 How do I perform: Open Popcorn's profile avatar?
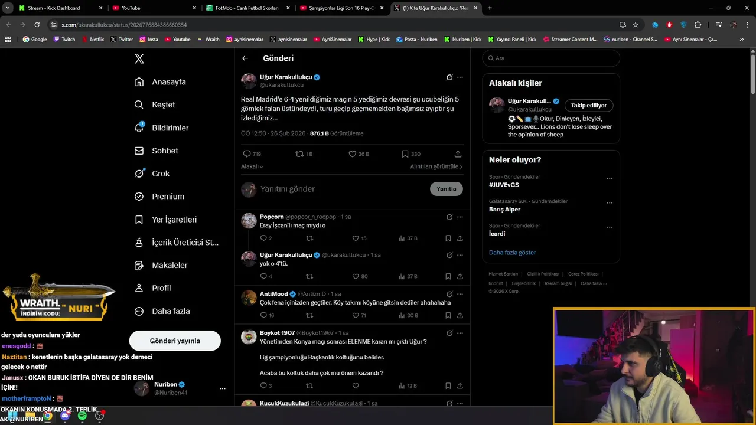pyautogui.click(x=249, y=221)
